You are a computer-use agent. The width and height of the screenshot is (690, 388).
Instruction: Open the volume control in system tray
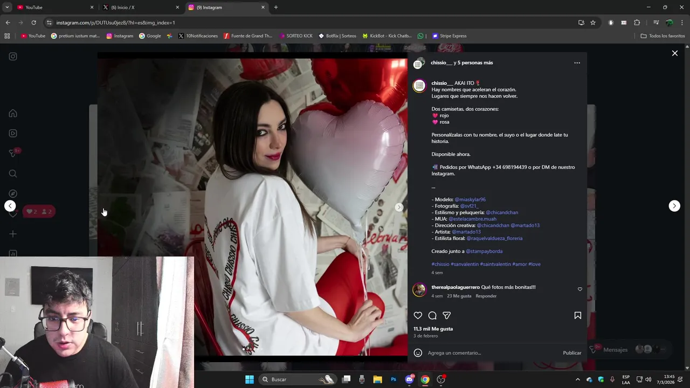pos(648,379)
